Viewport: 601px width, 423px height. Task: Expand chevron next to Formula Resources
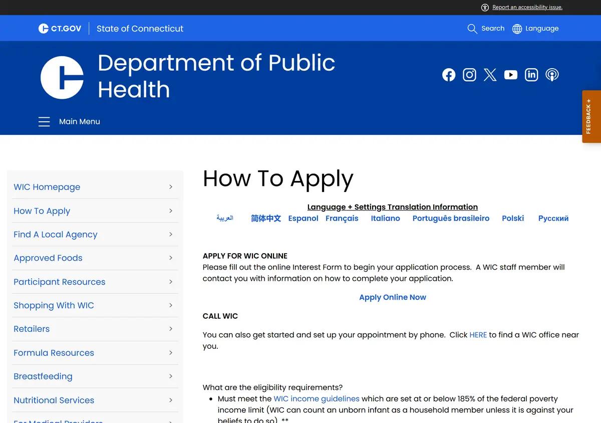click(x=171, y=352)
